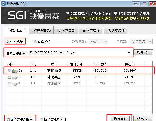Click the 1:1 sequence number cell

click(33, 71)
